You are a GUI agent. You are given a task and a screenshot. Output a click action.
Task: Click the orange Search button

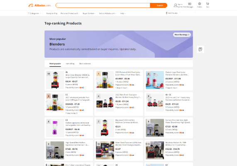pyautogui.click(x=159, y=5)
